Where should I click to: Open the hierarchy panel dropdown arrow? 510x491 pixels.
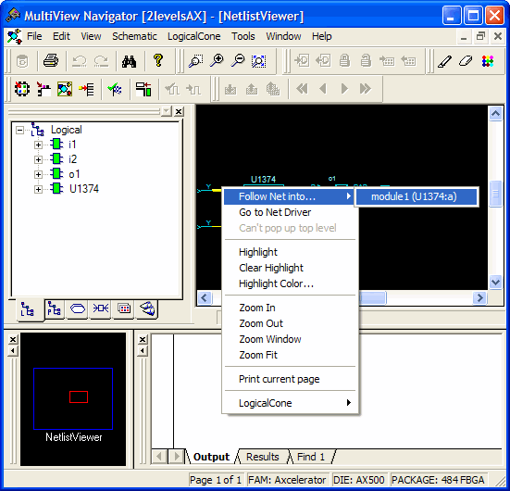pos(167,112)
